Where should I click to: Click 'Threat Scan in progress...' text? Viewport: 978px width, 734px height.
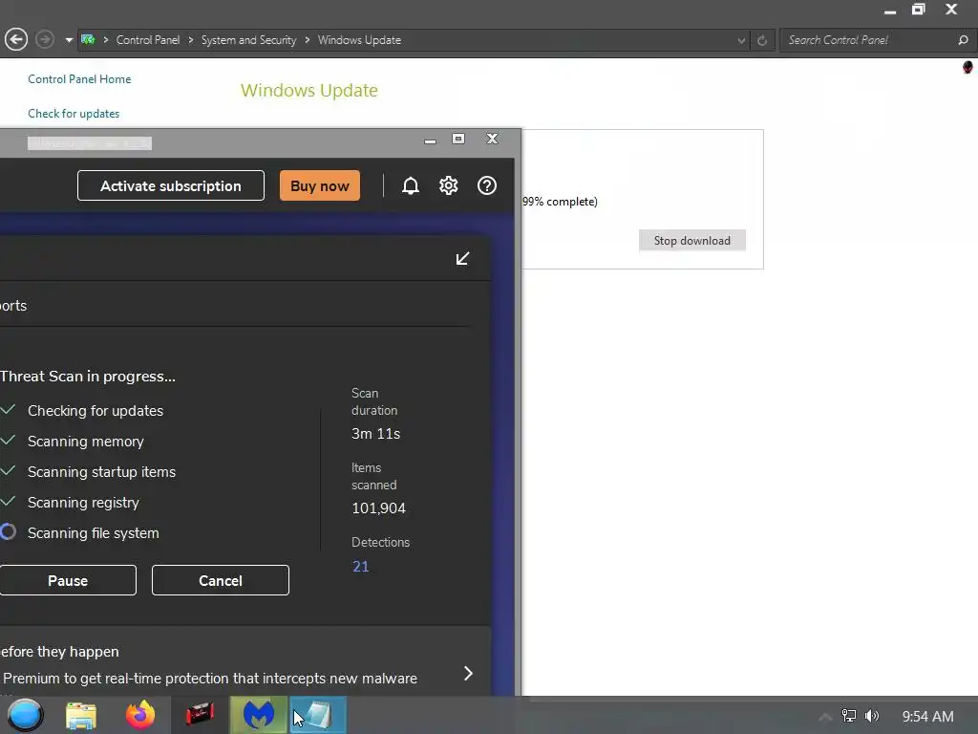coord(88,377)
